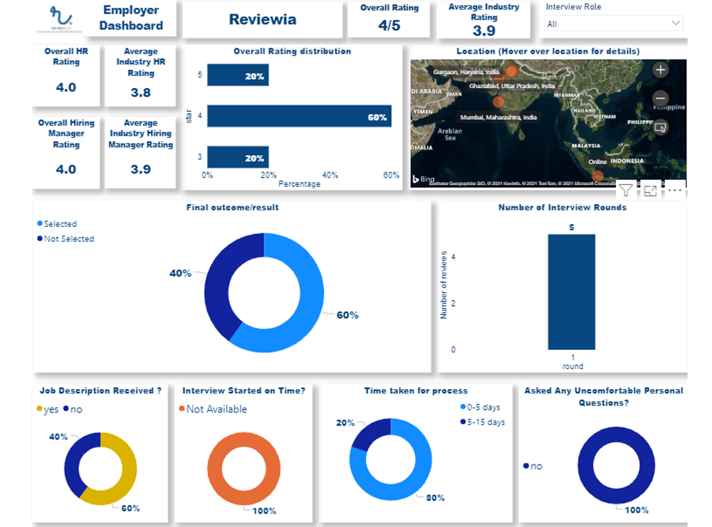Click the 'no' legend marker in Job Description
712x527 pixels.
tap(66, 409)
